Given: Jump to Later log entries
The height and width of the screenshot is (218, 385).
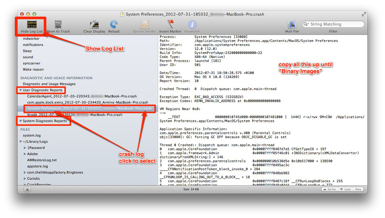Looking at the screenshot, I should [345, 189].
